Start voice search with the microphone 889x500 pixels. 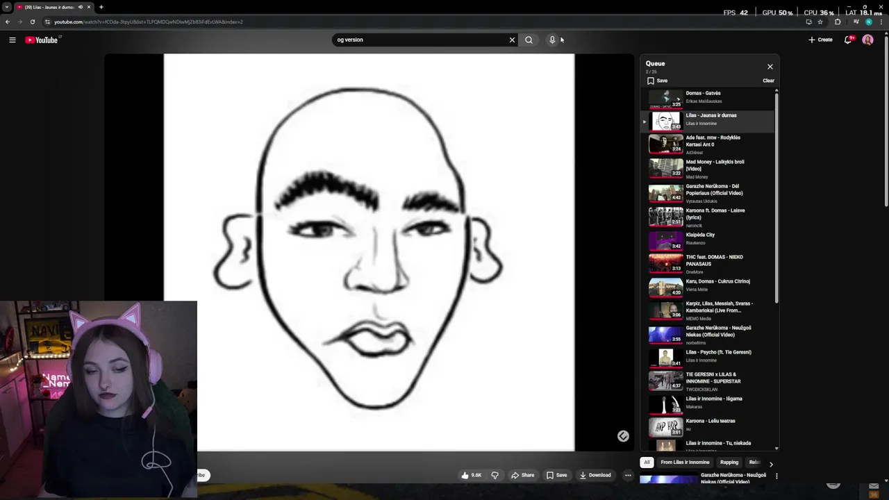[552, 40]
